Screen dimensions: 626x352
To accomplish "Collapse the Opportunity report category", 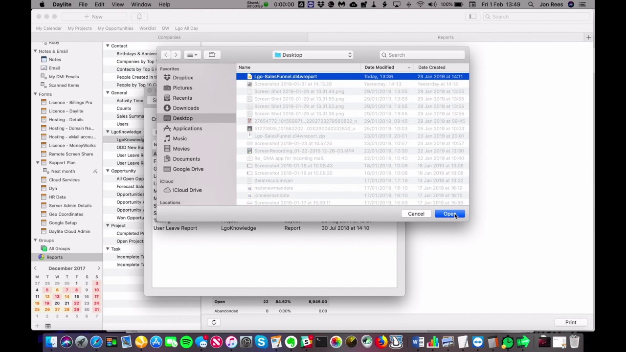I will (108, 171).
